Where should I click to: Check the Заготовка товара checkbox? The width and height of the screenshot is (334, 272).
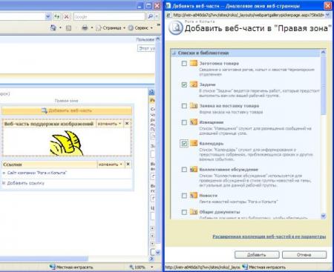(184, 64)
